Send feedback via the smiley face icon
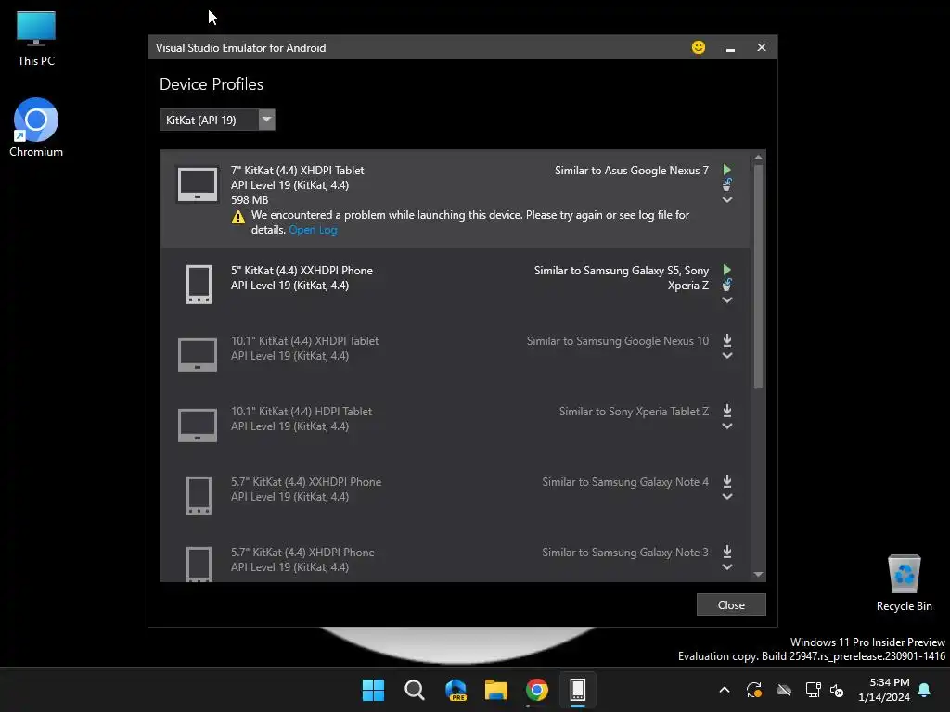The width and height of the screenshot is (950, 712). pyautogui.click(x=698, y=47)
